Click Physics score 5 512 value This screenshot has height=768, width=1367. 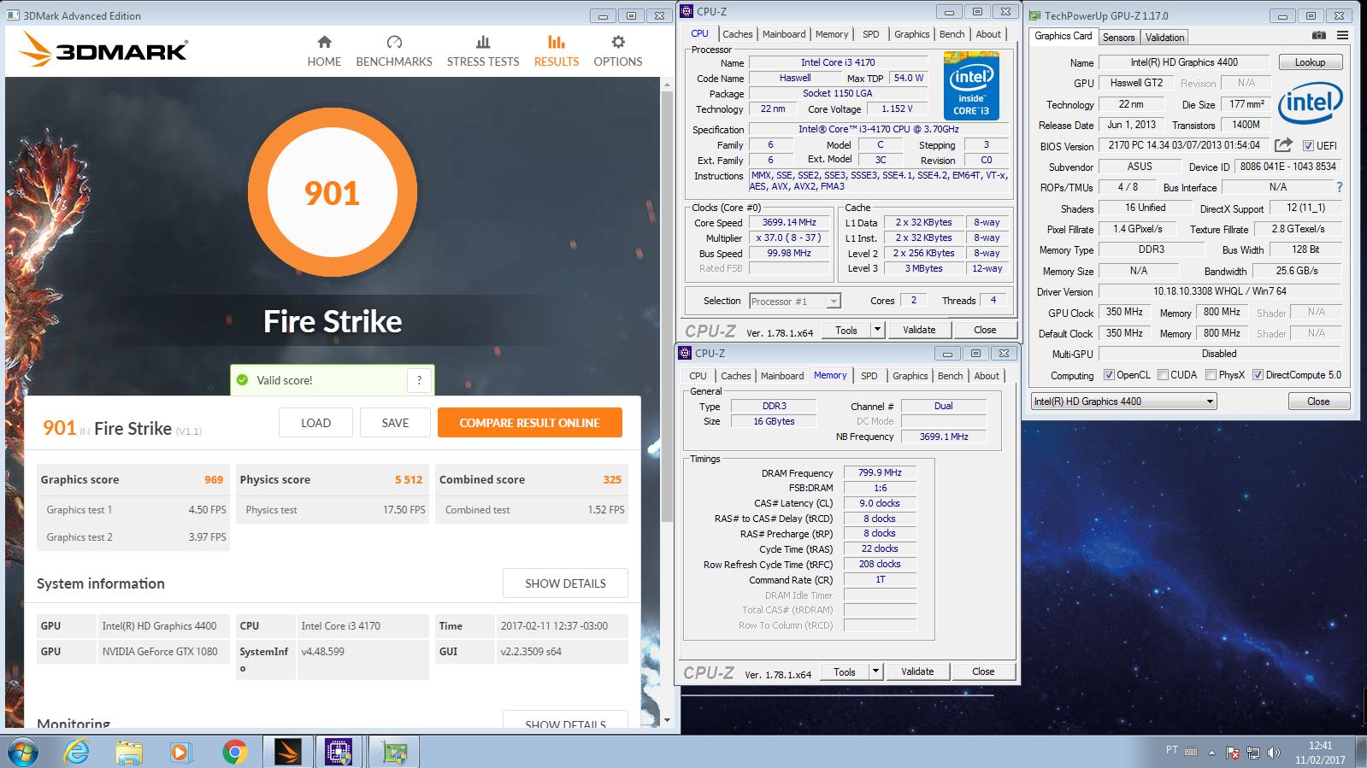(x=409, y=479)
